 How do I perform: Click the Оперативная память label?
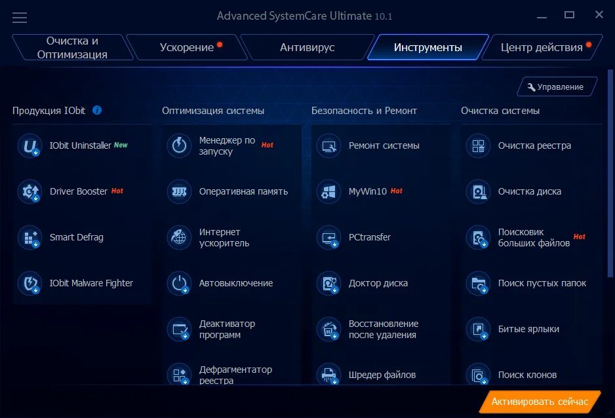coord(243,191)
